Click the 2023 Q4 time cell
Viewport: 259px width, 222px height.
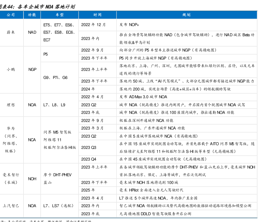point(89,159)
